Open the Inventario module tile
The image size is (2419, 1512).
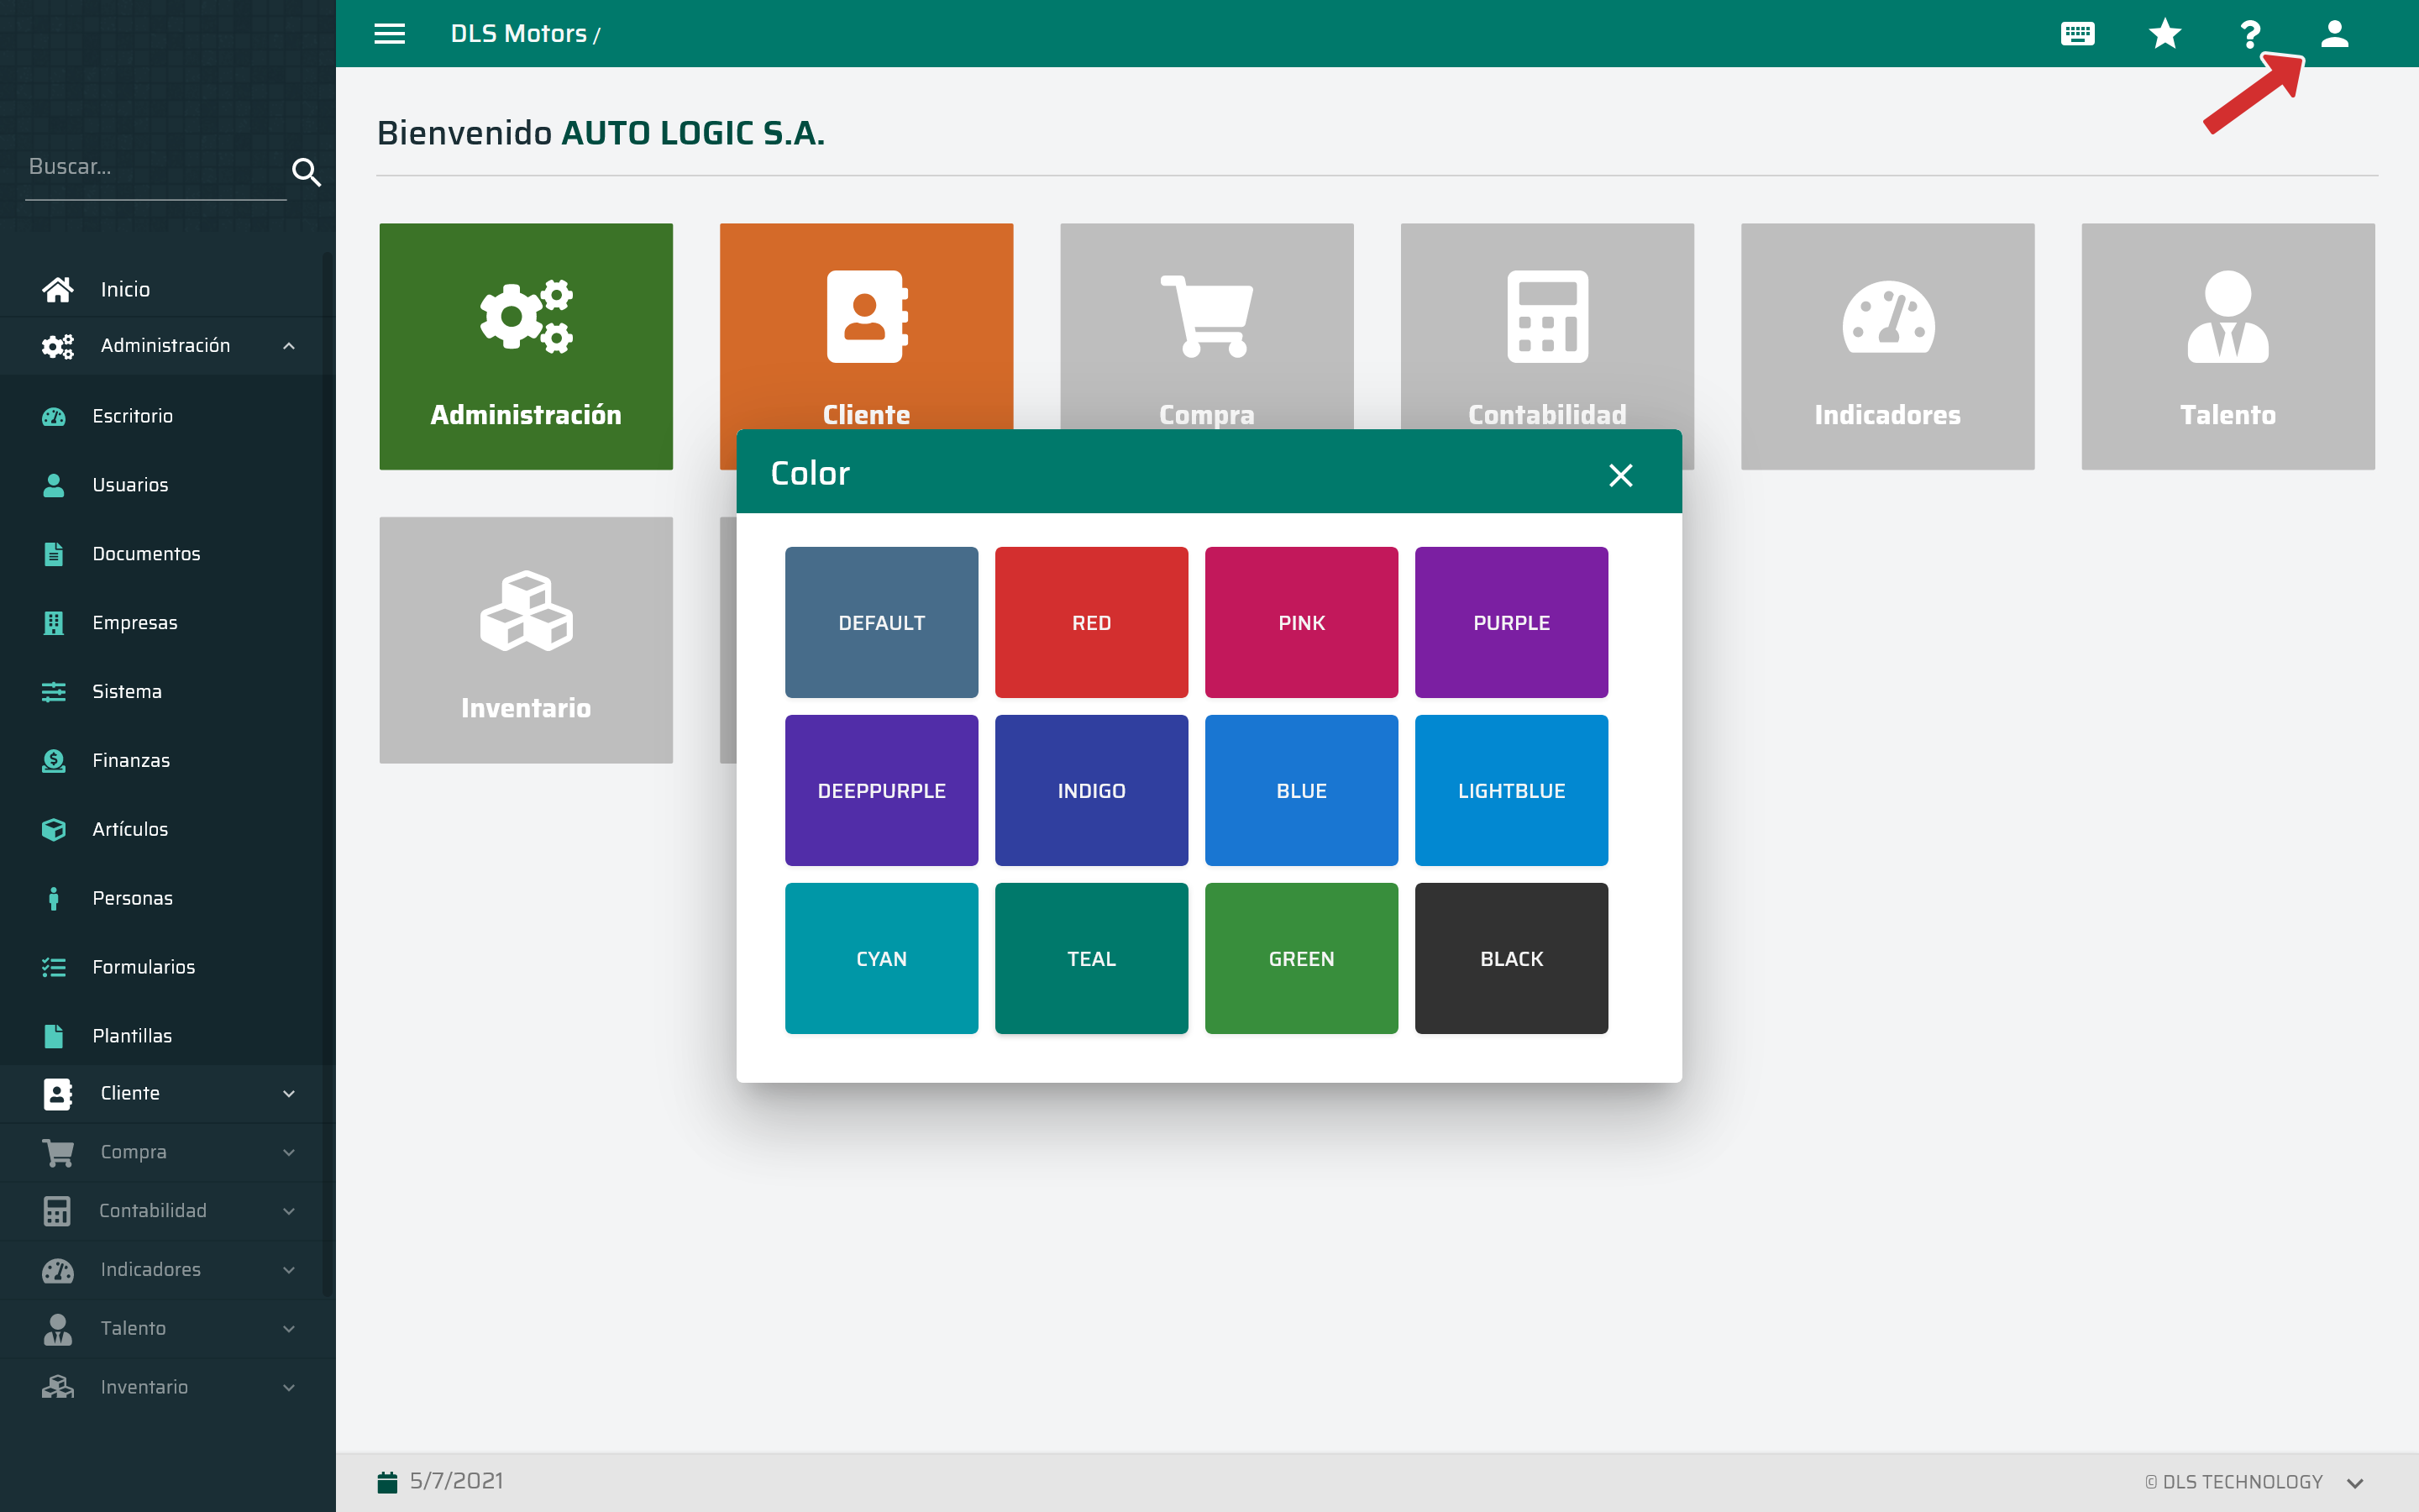[x=526, y=640]
